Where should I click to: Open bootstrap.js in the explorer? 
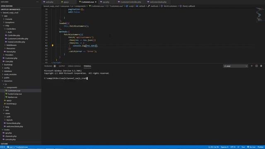pyautogui.click(x=11, y=104)
